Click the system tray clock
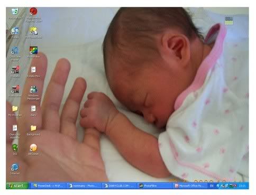The height and width of the screenshot is (195, 256). [242, 186]
